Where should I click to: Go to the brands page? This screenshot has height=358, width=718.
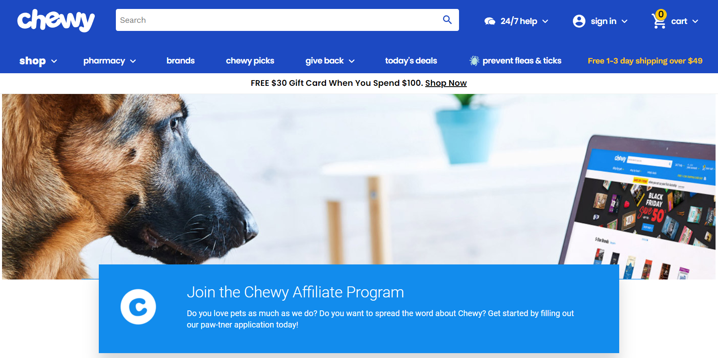pyautogui.click(x=181, y=61)
